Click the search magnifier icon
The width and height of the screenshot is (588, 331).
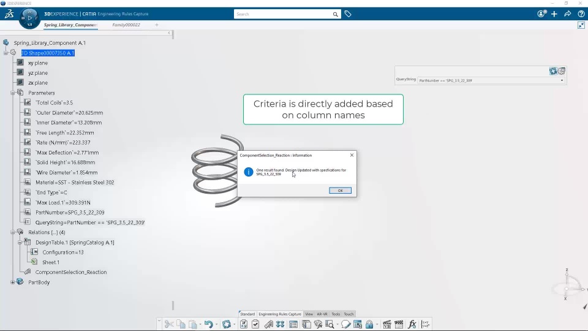[x=335, y=14]
